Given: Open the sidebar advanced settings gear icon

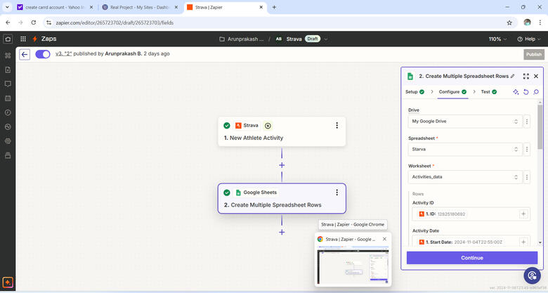Looking at the screenshot, I should point(8,141).
